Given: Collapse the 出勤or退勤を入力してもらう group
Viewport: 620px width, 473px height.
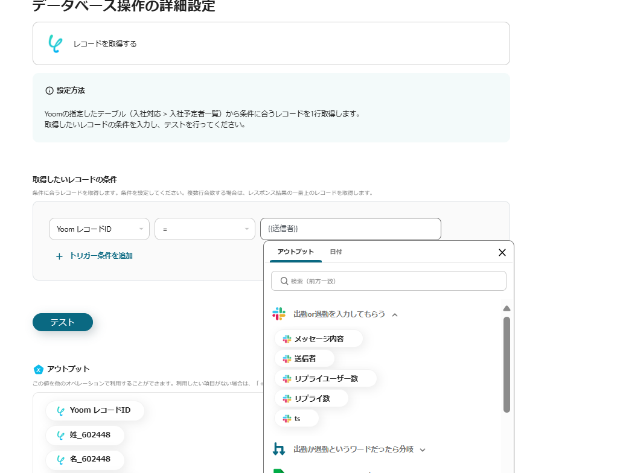Looking at the screenshot, I should pos(395,314).
